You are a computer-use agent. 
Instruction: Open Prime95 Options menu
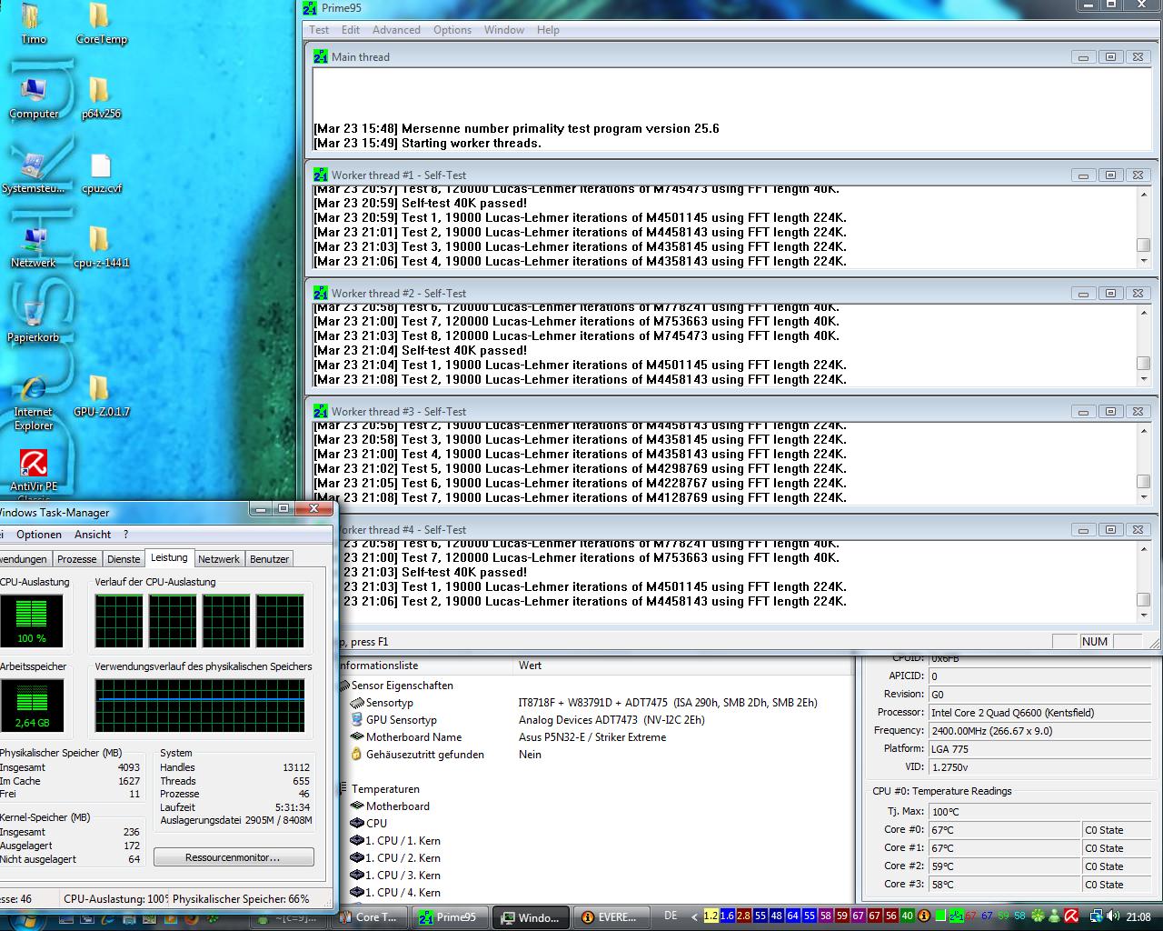click(452, 30)
